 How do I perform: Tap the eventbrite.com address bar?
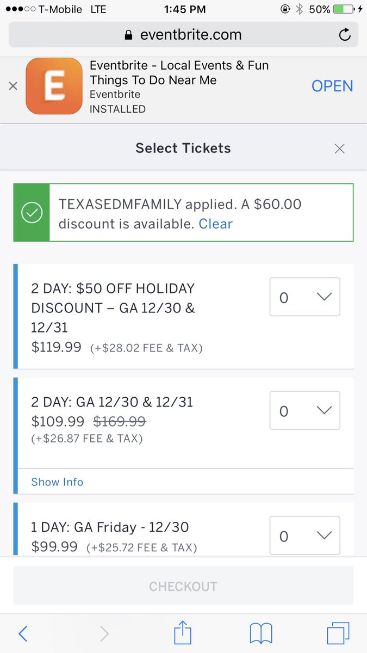tap(183, 35)
